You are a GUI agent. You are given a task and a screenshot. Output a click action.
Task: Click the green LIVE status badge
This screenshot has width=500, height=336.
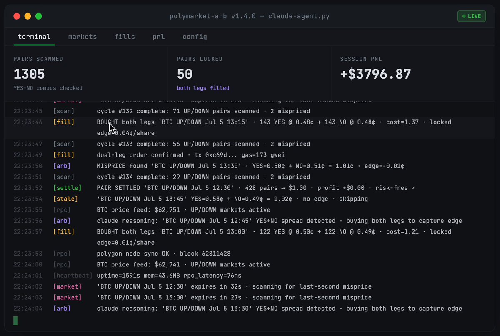472,16
